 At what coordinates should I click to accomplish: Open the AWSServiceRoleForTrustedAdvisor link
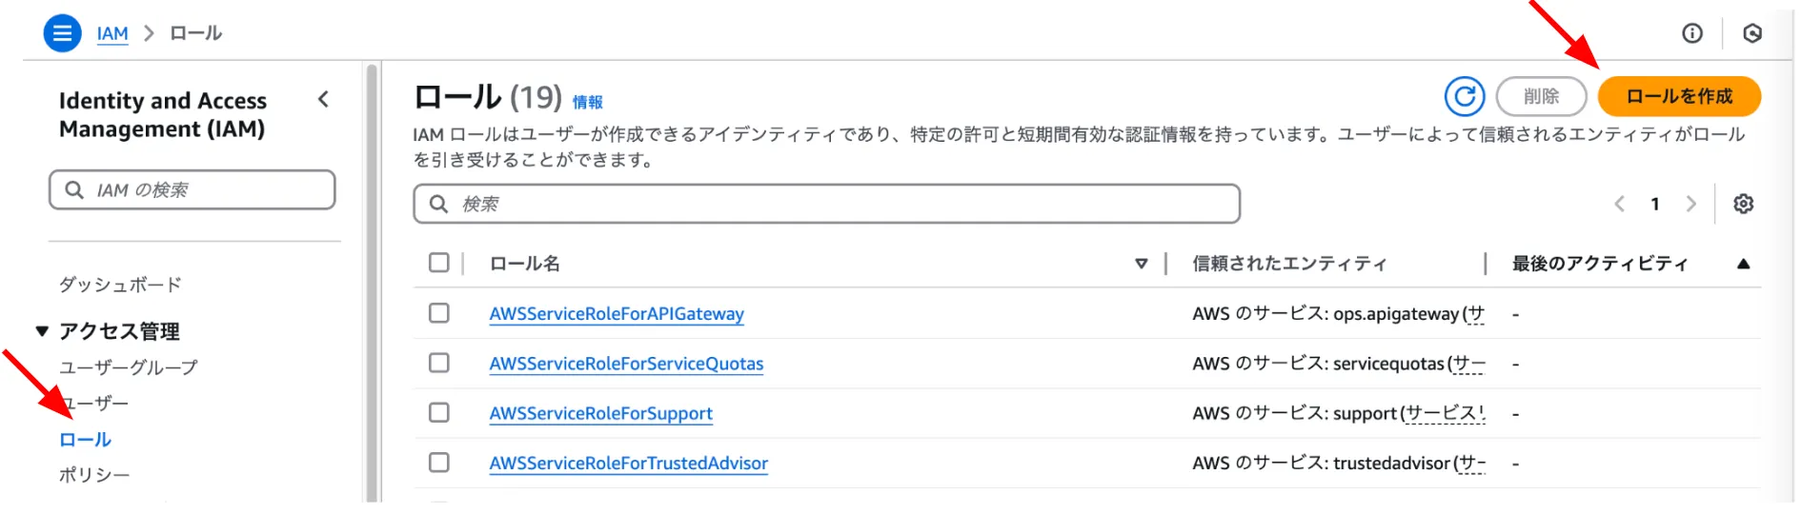point(628,464)
